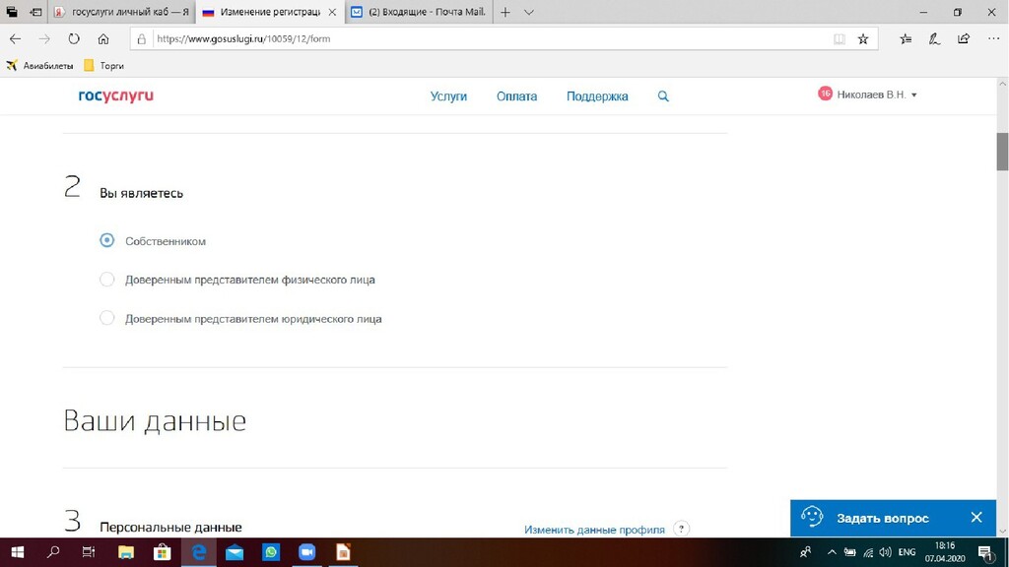This screenshot has width=1009, height=567.
Task: Add notes with the pen icon
Action: (x=934, y=39)
